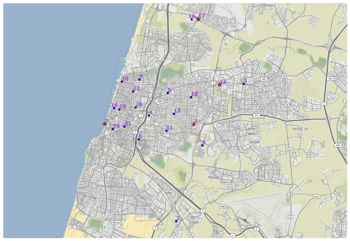Click the blue dot marker labeled 10

(122, 82)
